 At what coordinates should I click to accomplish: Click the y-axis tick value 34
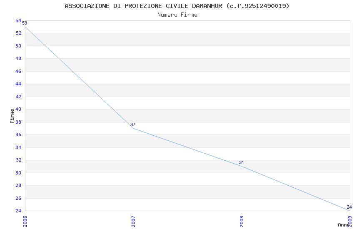(x=18, y=147)
